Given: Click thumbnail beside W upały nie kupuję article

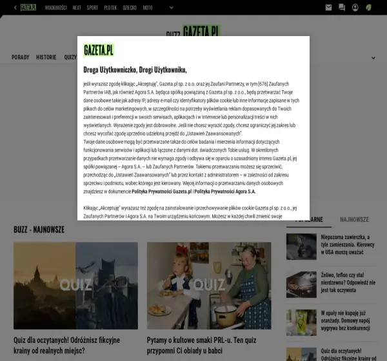Looking at the screenshot, I should pyautogui.click(x=301, y=322).
